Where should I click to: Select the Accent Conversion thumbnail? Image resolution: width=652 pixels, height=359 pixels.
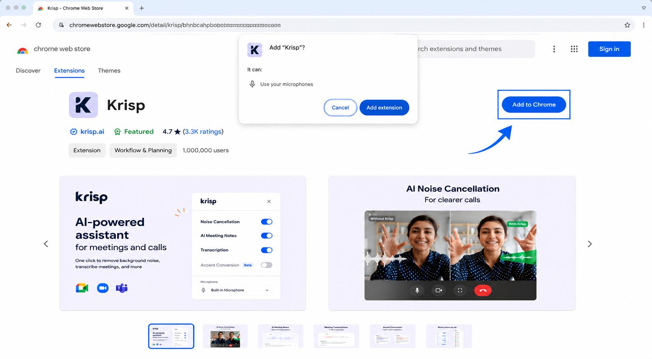[x=392, y=336]
